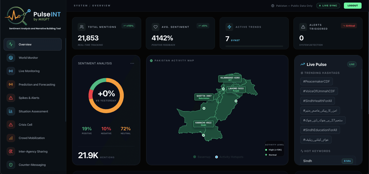Open the Overview menu item
The height and width of the screenshot is (174, 369).
point(33,44)
